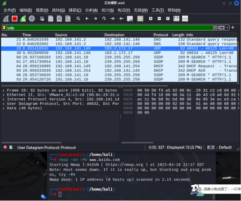The width and height of the screenshot is (241, 201).
Task: Expand the Data (40 bytes) node
Action: click(x=3, y=108)
